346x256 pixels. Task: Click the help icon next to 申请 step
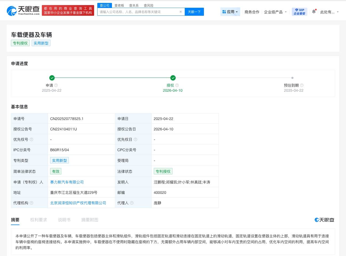pyautogui.click(x=55, y=85)
